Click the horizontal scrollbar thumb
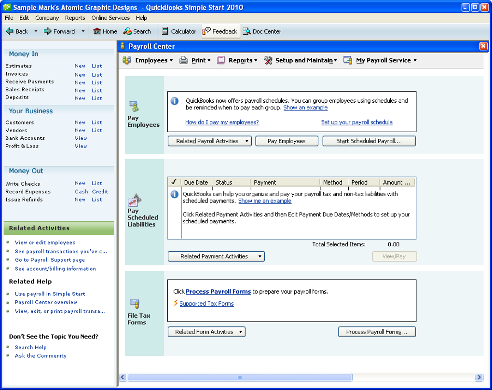492x390 pixels. 240,377
